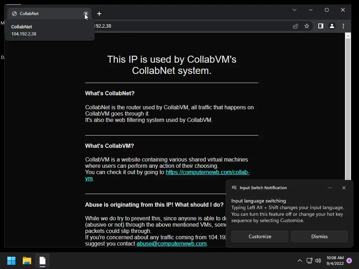Minimize the browser window
Viewport: 359px width, 269px height.
pyautogui.click(x=311, y=10)
